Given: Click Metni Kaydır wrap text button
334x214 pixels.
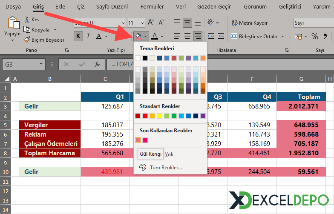Looking at the screenshot, I should click(250, 23).
